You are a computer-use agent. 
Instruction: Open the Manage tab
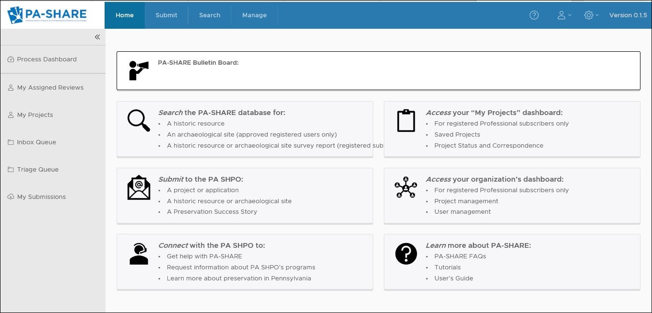tap(254, 15)
